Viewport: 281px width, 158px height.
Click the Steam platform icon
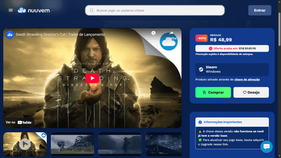point(201,69)
